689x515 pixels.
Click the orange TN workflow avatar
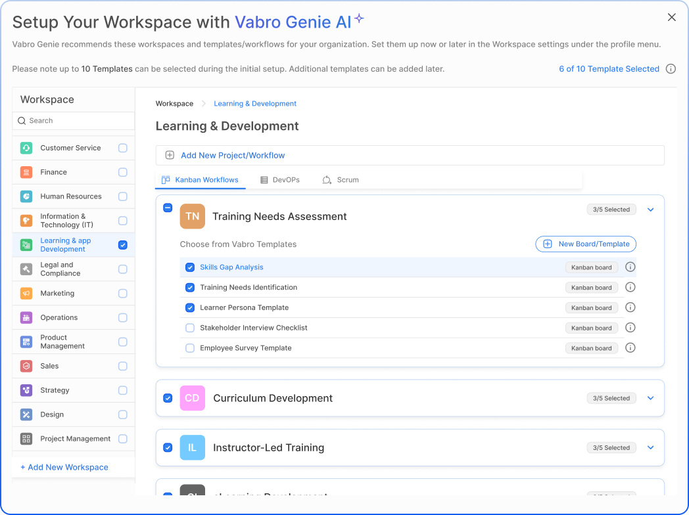(x=192, y=216)
